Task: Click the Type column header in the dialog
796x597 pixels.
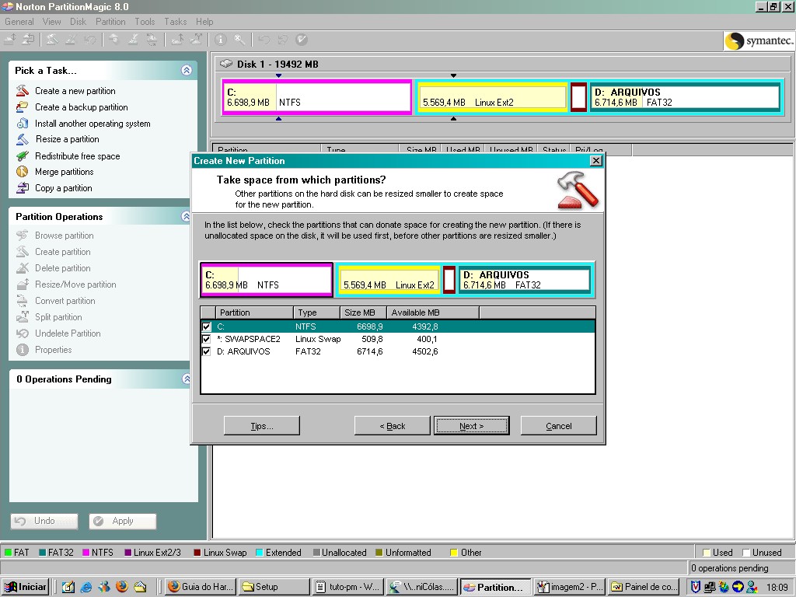Action: [x=317, y=312]
